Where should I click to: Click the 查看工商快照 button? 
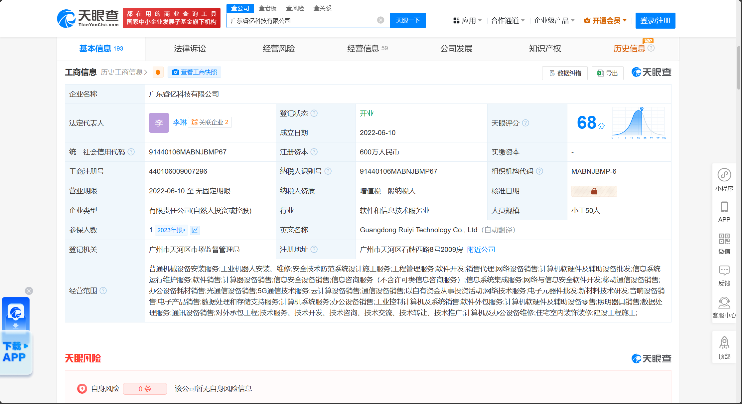[x=194, y=72]
